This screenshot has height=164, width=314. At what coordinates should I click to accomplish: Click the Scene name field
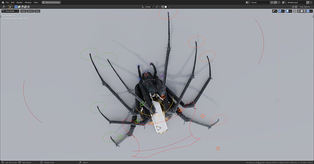pos(260,2)
